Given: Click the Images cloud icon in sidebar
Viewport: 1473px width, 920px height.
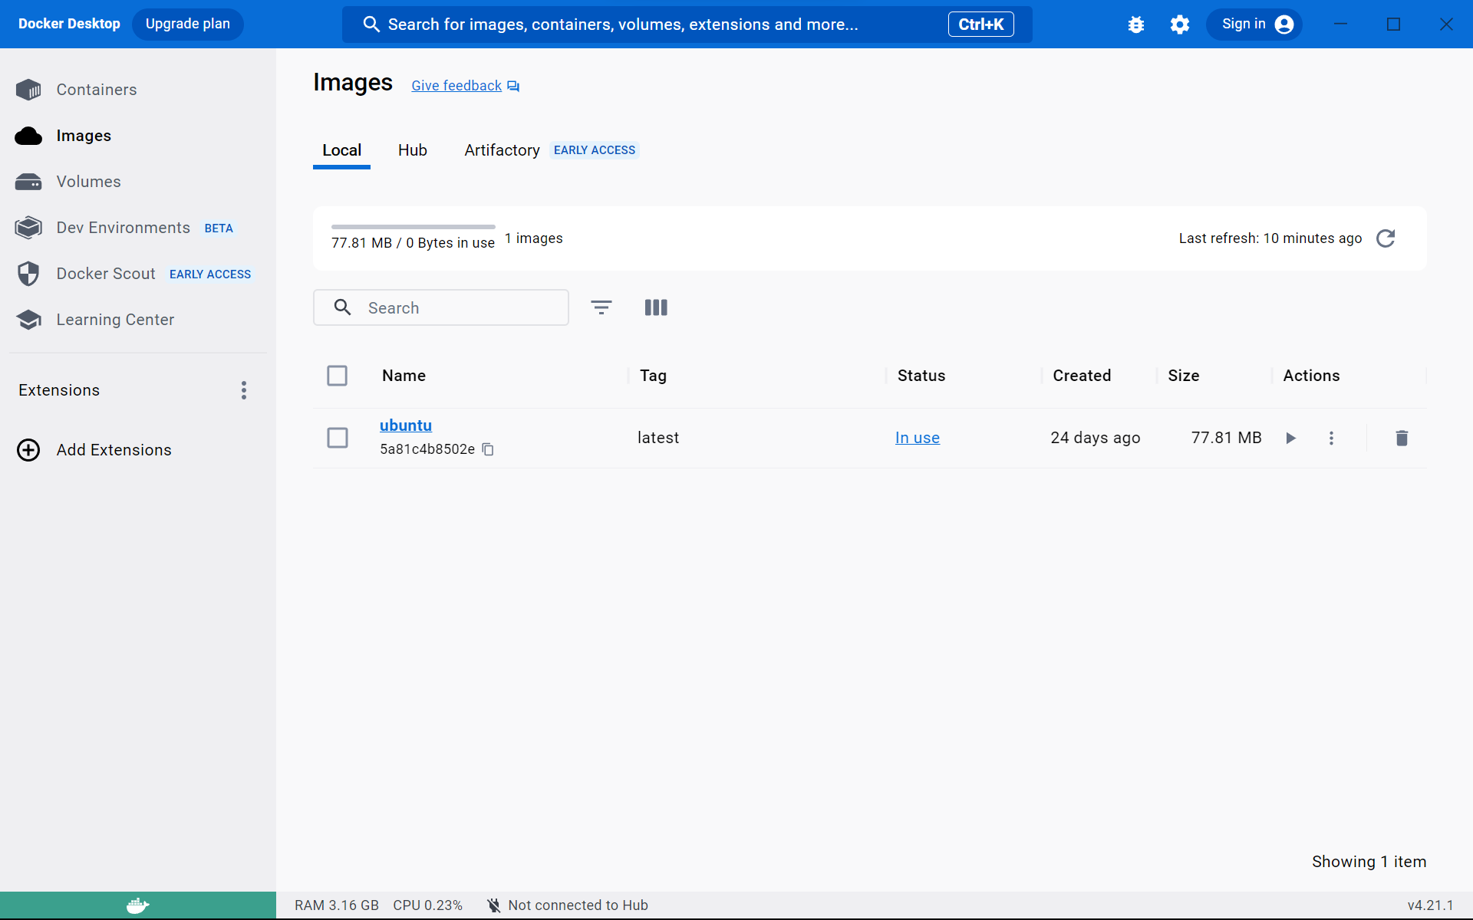Looking at the screenshot, I should [28, 136].
